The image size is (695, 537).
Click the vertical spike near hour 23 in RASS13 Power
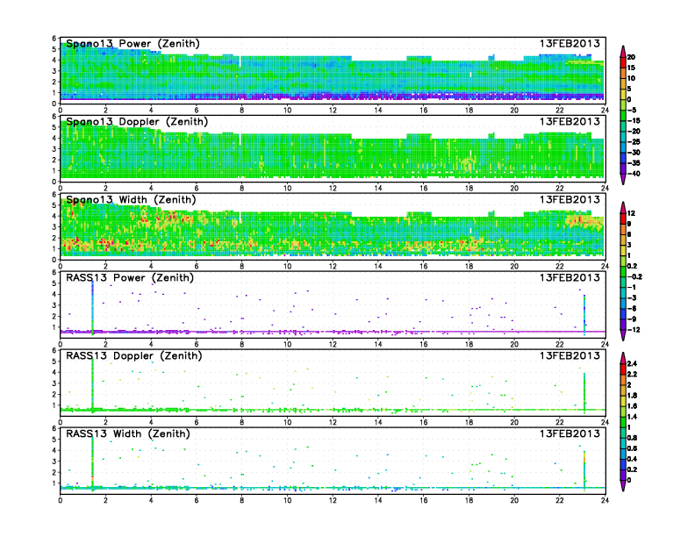click(x=584, y=314)
